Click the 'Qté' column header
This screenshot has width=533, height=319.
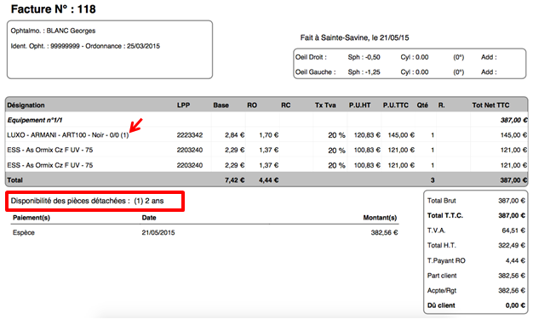(422, 105)
